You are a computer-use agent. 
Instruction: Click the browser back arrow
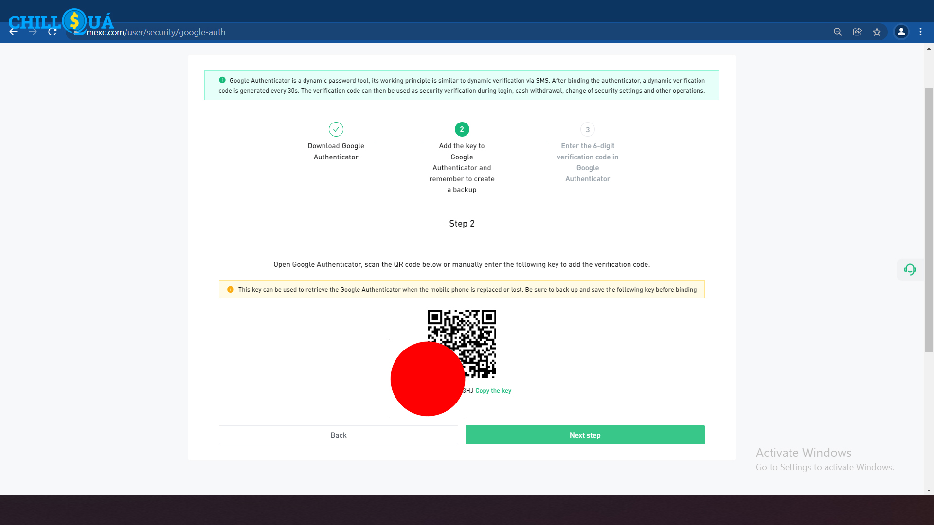pos(14,32)
